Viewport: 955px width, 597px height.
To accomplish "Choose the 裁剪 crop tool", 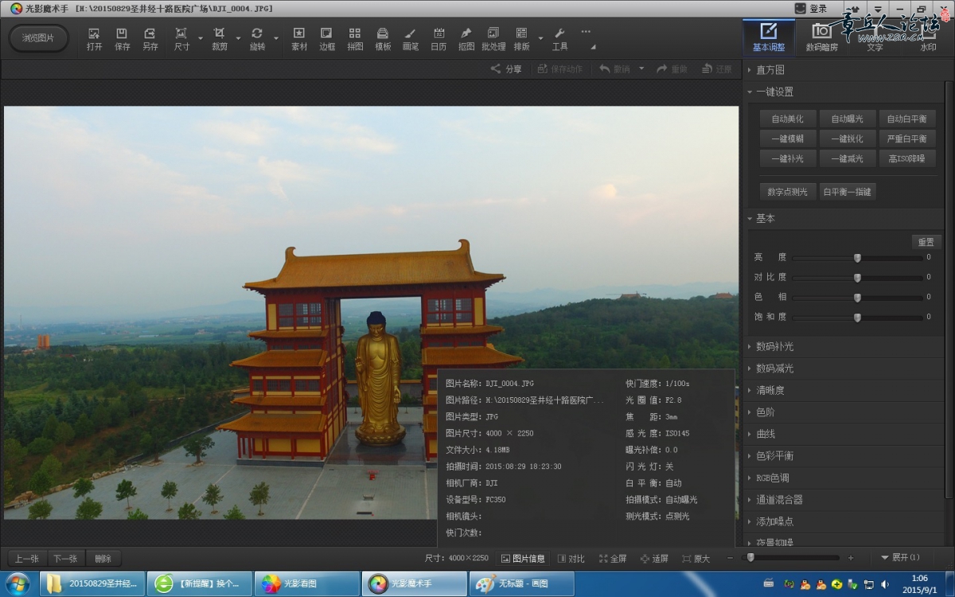I will tap(219, 39).
